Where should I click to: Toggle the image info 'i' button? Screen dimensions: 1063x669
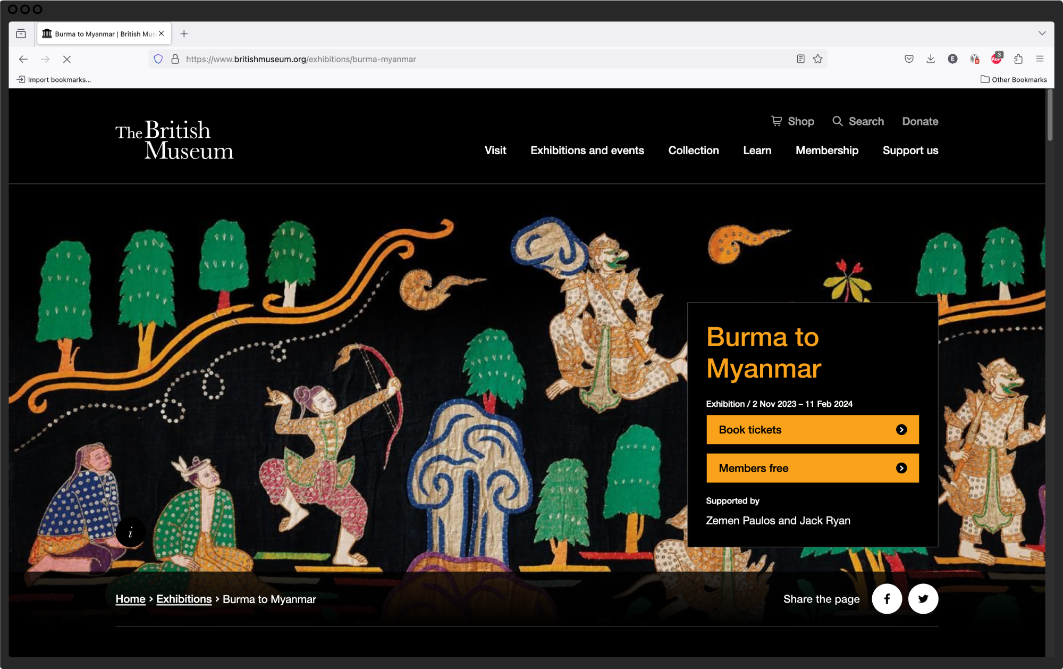[x=130, y=532]
